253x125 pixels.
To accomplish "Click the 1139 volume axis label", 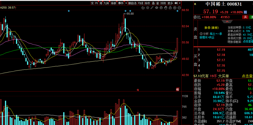I will 185,96.
